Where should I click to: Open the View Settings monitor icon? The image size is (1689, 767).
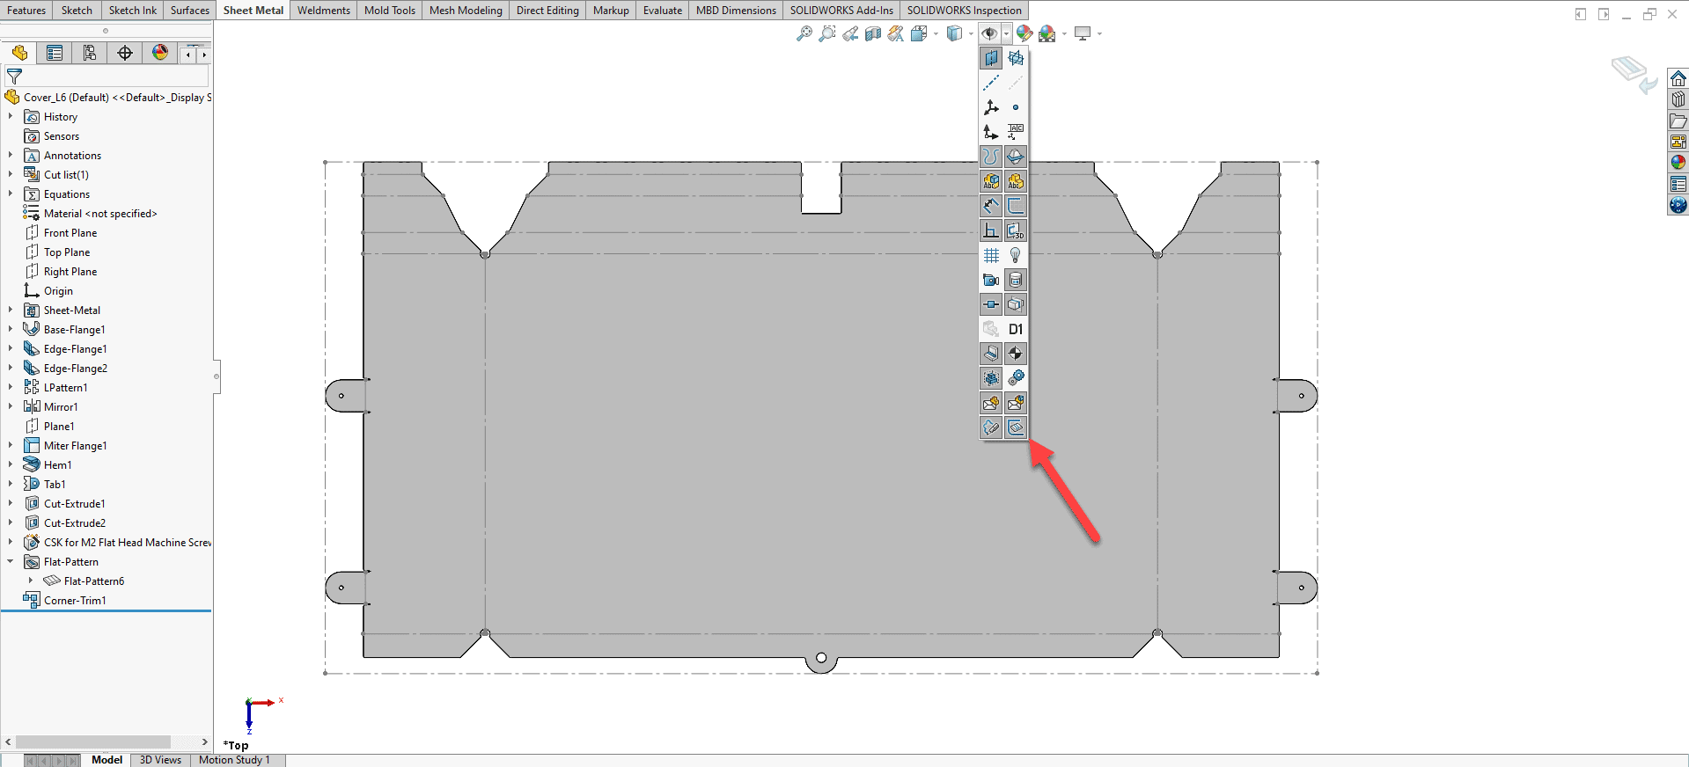pyautogui.click(x=1083, y=33)
